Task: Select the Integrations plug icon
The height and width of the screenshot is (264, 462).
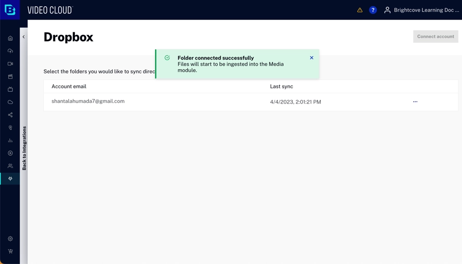Action: (x=10, y=178)
